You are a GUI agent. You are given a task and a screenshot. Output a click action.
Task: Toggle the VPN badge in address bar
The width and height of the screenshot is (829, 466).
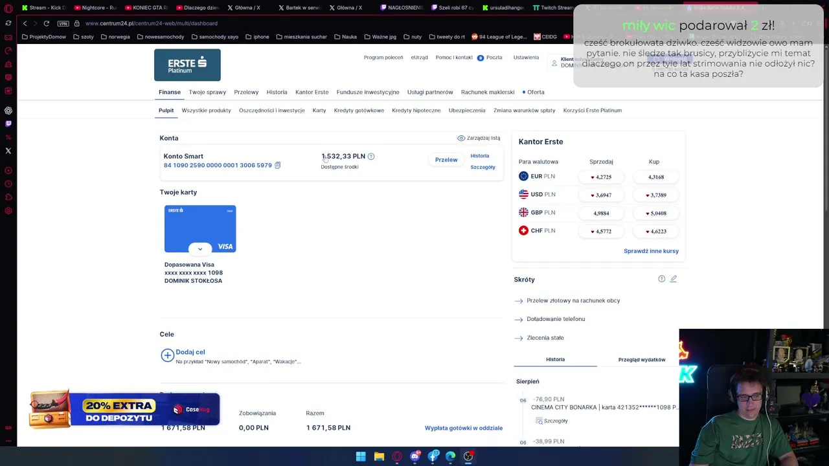pos(63,23)
